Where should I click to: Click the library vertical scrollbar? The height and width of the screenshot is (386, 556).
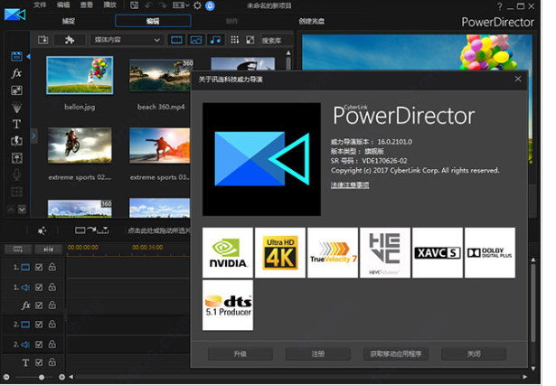(288, 64)
